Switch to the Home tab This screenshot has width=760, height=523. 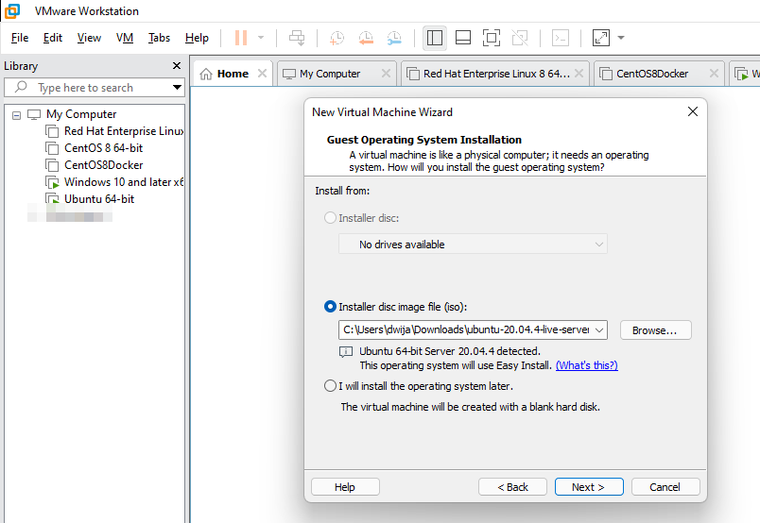233,74
